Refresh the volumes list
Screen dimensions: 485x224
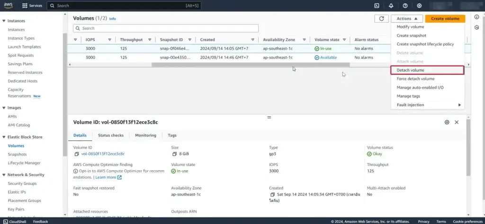click(x=381, y=18)
